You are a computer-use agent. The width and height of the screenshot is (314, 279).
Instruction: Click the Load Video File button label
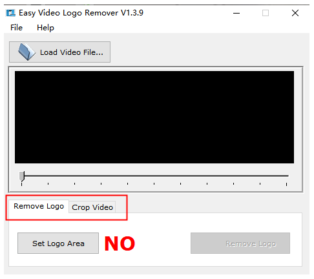72,52
